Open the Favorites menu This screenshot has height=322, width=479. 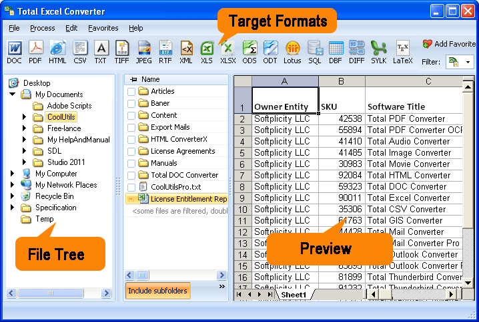coord(103,28)
